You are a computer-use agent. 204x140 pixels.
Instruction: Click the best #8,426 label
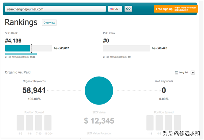tap(160, 48)
